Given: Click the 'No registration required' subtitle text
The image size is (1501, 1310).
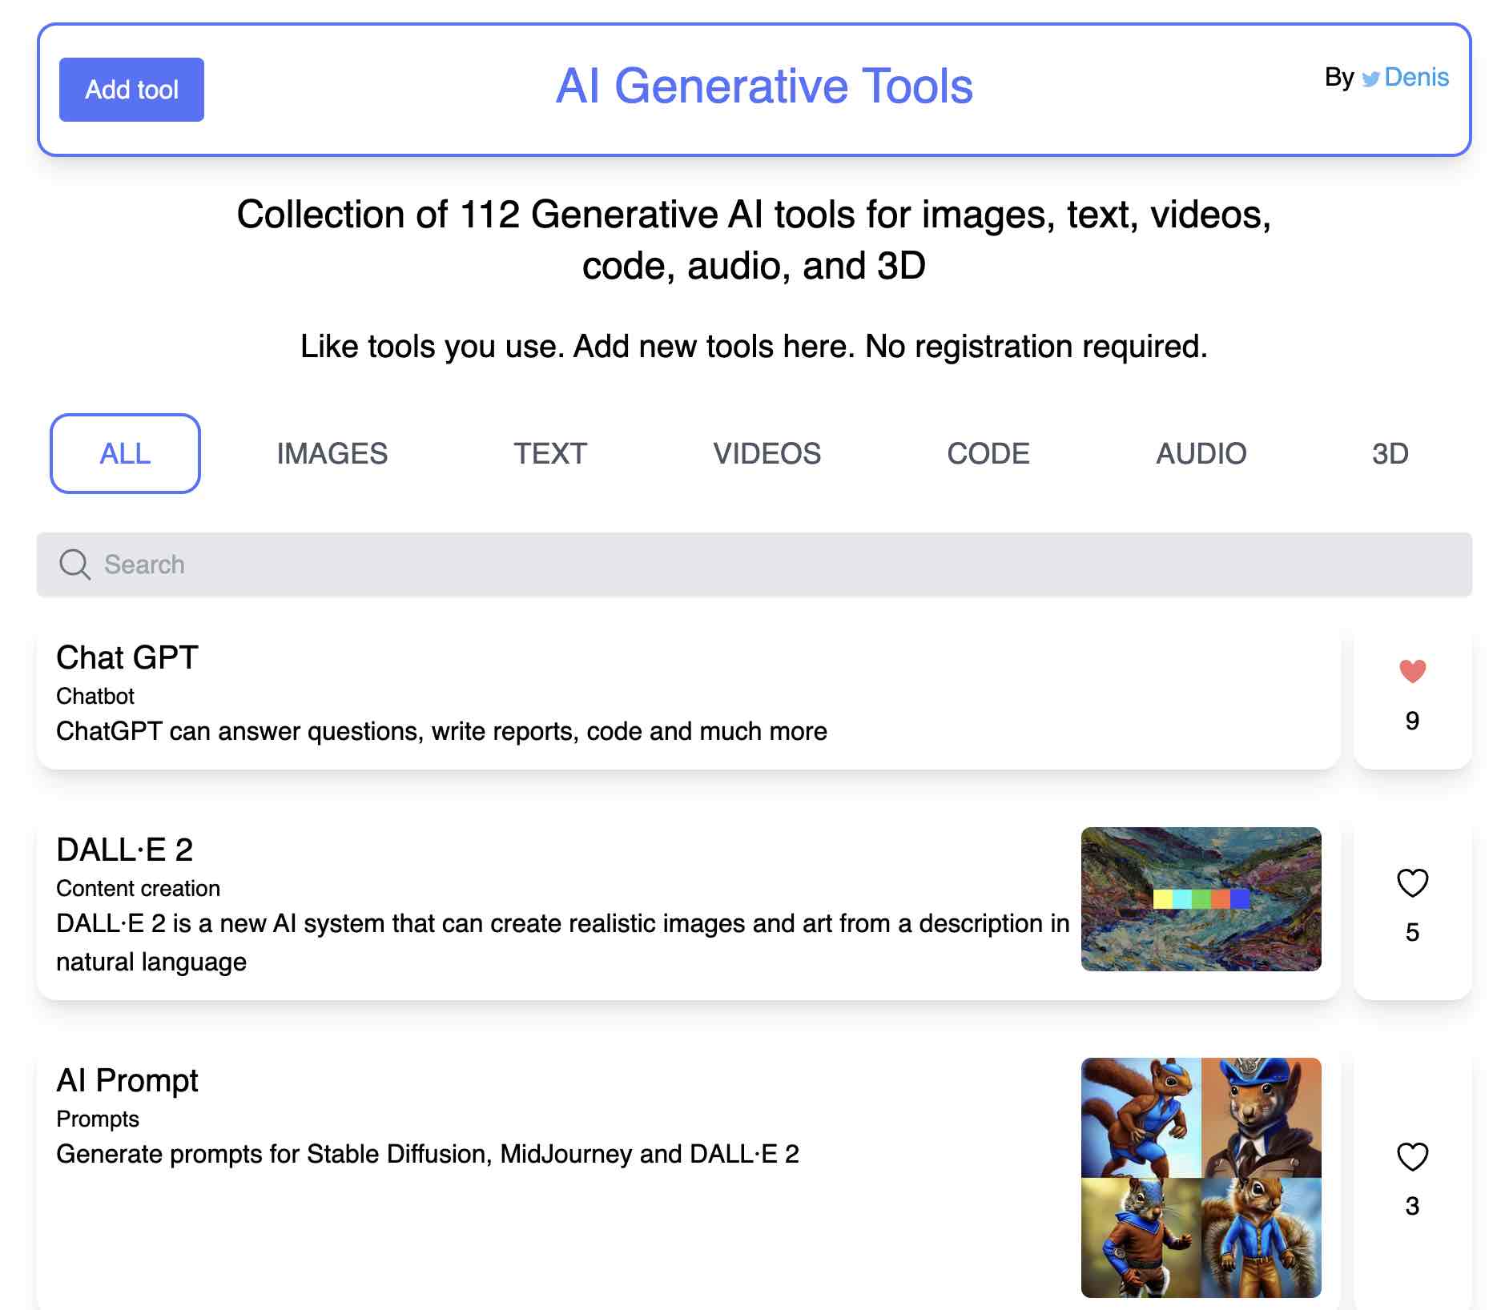Looking at the screenshot, I should [x=1036, y=347].
